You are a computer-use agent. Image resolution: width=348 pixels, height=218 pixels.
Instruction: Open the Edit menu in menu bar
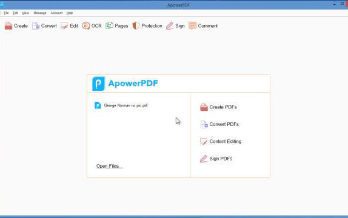[15, 13]
